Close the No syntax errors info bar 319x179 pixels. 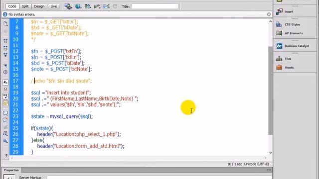coord(269,14)
